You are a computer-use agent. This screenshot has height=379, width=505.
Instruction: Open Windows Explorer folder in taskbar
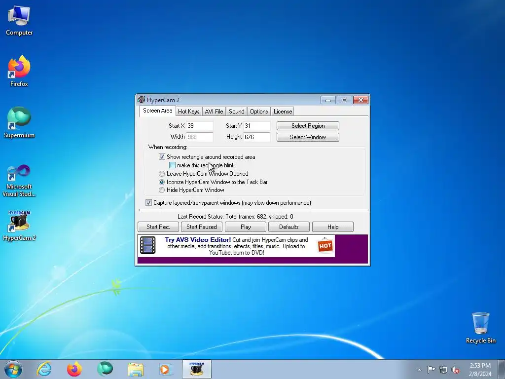point(136,369)
